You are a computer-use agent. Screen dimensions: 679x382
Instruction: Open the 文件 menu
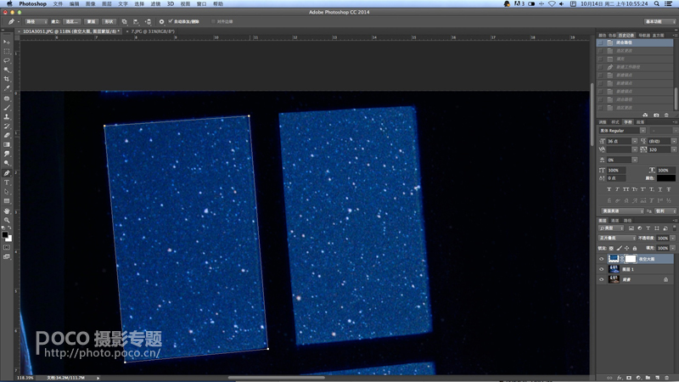[x=58, y=3]
